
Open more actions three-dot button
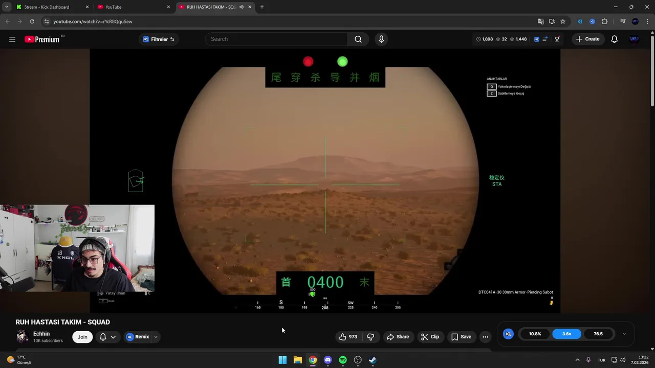pyautogui.click(x=485, y=337)
